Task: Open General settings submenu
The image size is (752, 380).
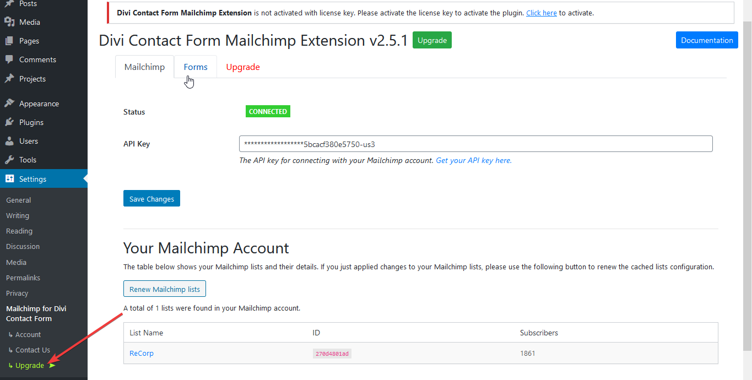Action: 19,200
